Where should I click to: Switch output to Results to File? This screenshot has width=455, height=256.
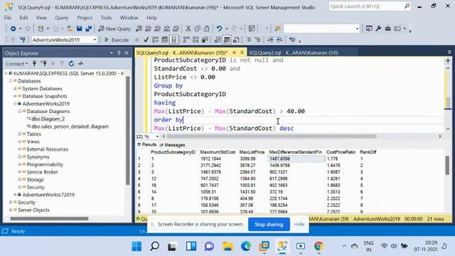236,40
